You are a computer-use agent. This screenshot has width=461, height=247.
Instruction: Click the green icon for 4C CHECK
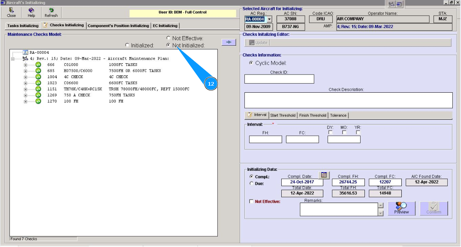pos(38,77)
